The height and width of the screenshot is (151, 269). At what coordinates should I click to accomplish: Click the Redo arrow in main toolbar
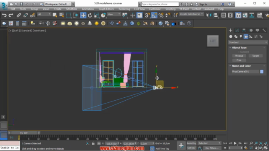(11, 15)
